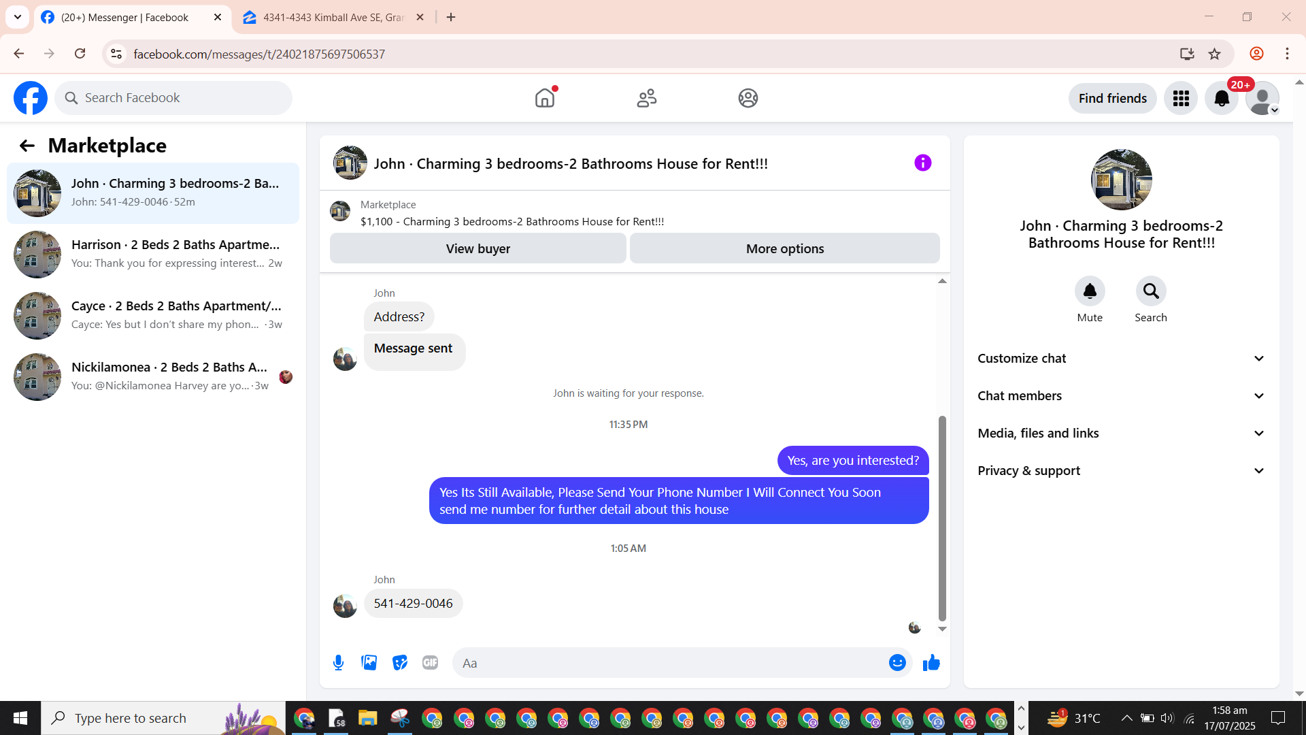Go back from Marketplace chats list
The height and width of the screenshot is (735, 1306).
tap(27, 146)
